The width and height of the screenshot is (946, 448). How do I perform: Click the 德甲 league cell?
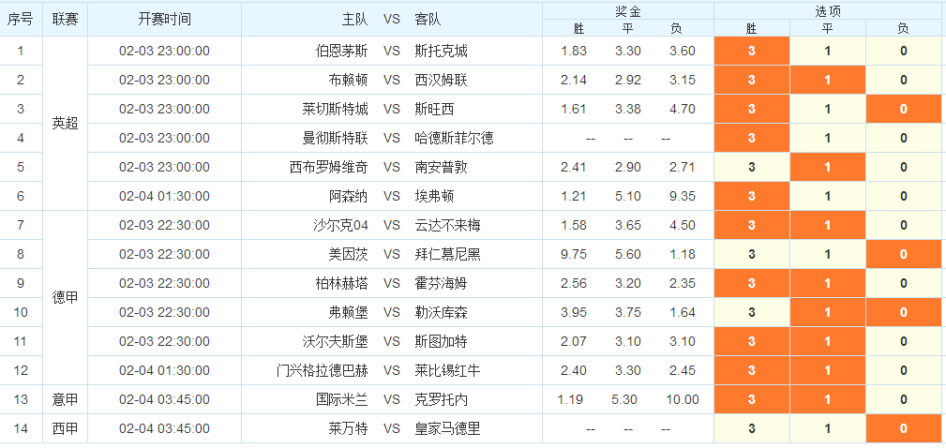pyautogui.click(x=65, y=298)
